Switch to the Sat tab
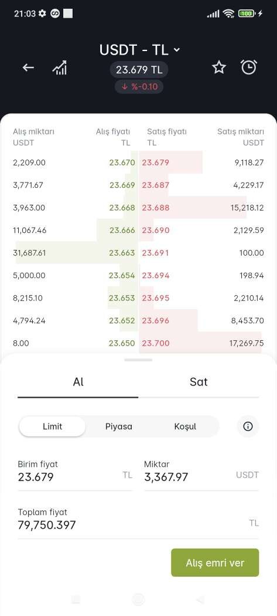This screenshot has width=277, height=616. pos(199,382)
